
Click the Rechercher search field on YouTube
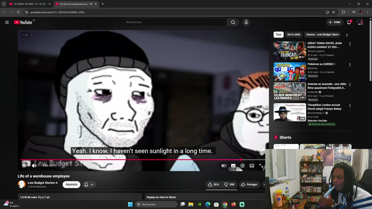pyautogui.click(x=175, y=22)
